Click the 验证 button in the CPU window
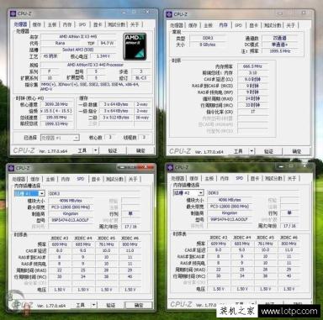The width and height of the screenshot is (323, 320). coord(113,150)
